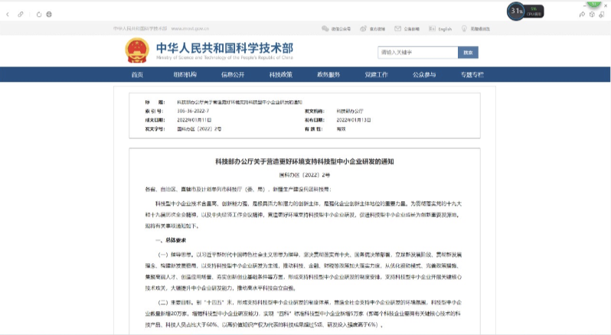This screenshot has width=611, height=335.
Task: Open the official Weibo link
Action: coord(373,29)
